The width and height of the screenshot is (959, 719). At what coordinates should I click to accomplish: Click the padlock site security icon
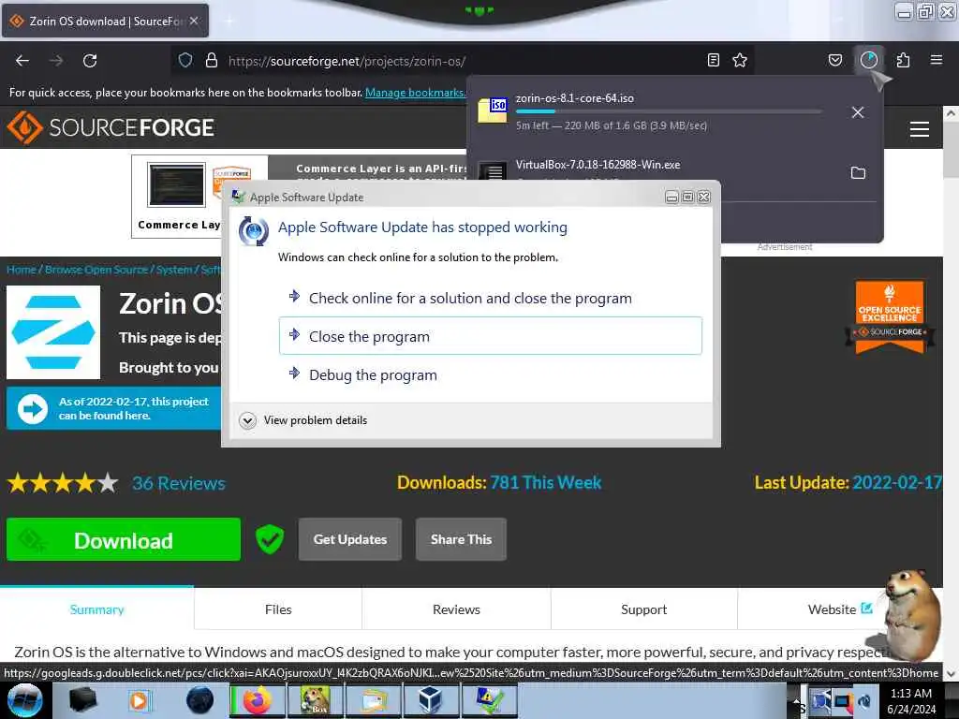[212, 60]
